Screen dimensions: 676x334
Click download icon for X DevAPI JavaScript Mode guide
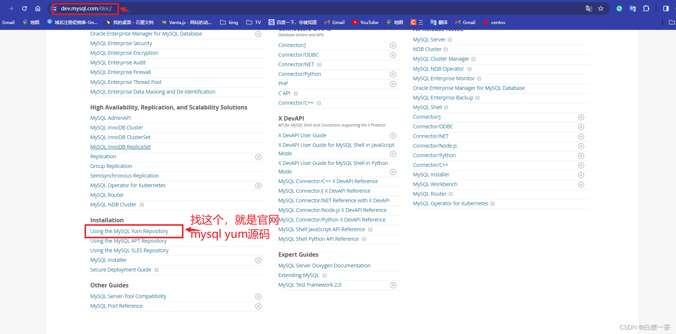click(x=393, y=154)
